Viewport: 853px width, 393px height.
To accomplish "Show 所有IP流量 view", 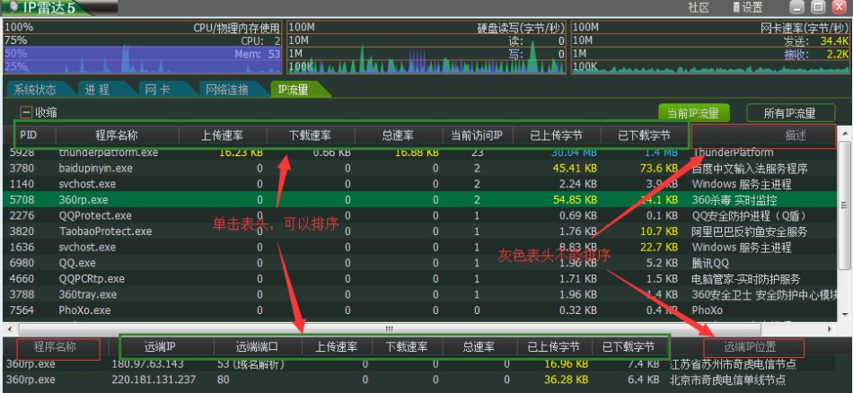I will click(x=790, y=113).
